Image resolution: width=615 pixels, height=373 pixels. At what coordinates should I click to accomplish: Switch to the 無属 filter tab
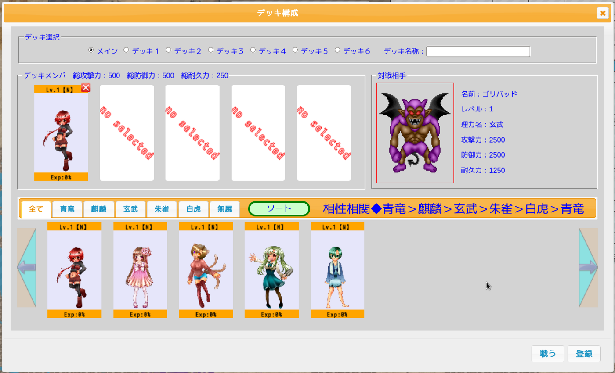click(225, 209)
